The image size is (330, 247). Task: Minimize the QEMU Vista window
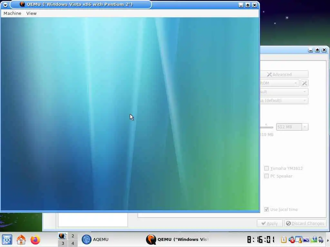click(x=241, y=5)
